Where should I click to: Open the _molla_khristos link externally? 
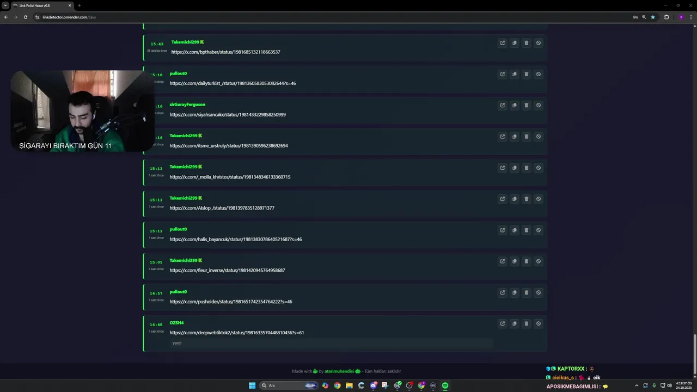tap(502, 168)
